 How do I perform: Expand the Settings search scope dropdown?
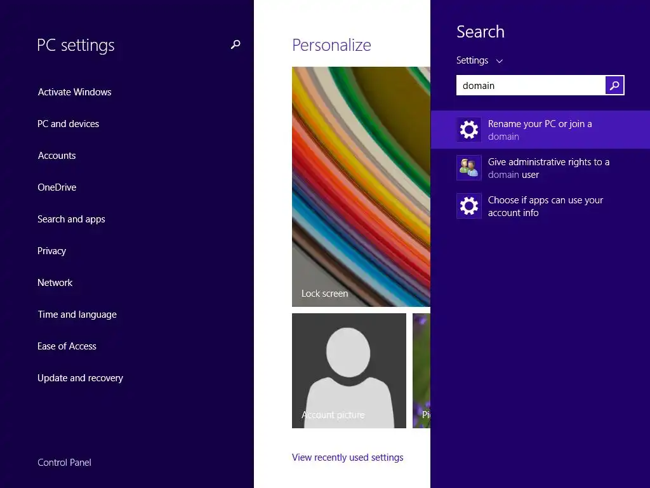(x=480, y=60)
